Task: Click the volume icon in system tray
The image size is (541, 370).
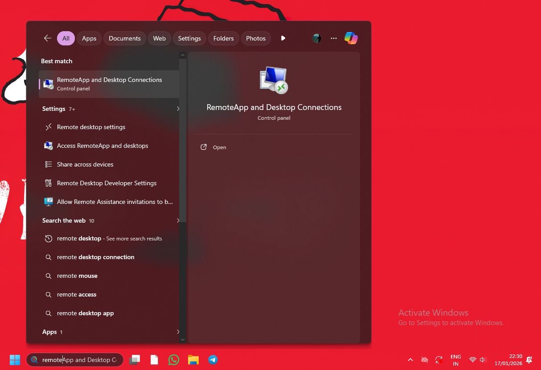Action: (483, 360)
